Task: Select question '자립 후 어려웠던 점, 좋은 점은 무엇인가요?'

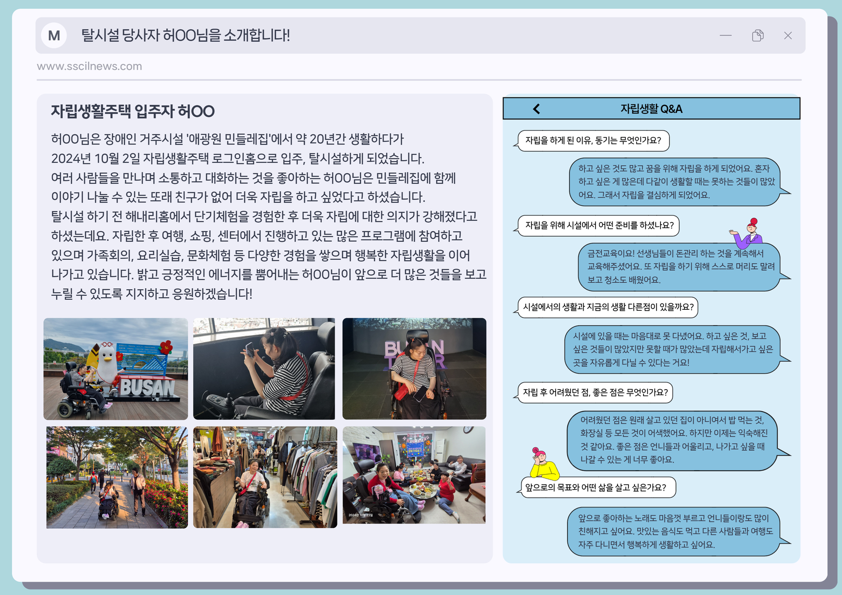Action: 595,392
